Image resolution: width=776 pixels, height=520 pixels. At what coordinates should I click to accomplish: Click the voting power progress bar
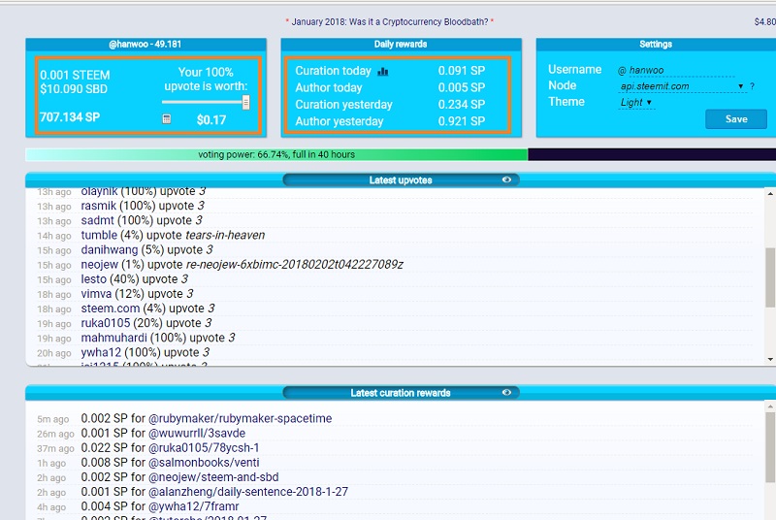[x=401, y=154]
